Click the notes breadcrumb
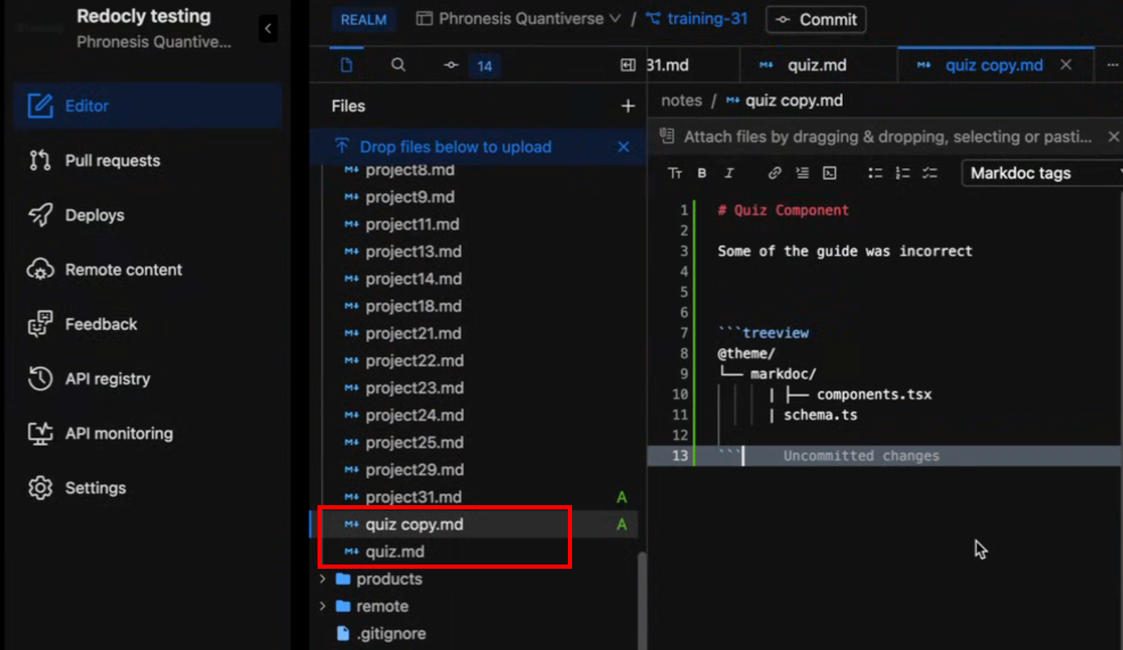 tap(681, 100)
